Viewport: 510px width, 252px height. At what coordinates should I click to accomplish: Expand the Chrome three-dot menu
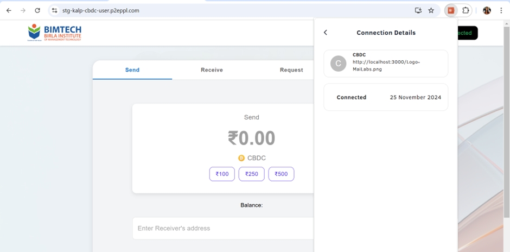point(501,10)
